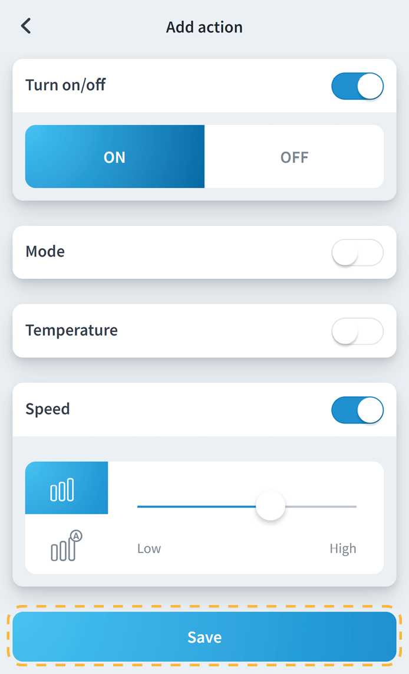Enable the Mode switch
409x674 pixels.
(x=357, y=253)
